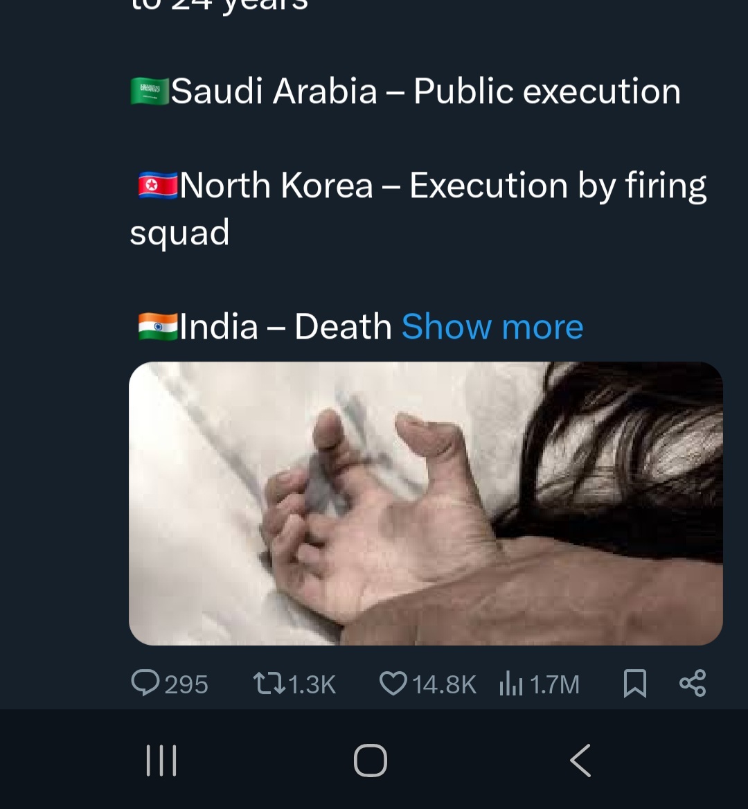Like the post with the heart icon
748x809 pixels.
393,684
